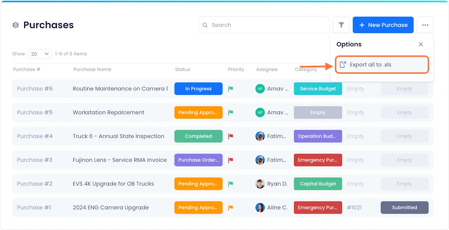Click Submitted badge on Purchase #1
Image resolution: width=449 pixels, height=230 pixels.
tap(404, 208)
